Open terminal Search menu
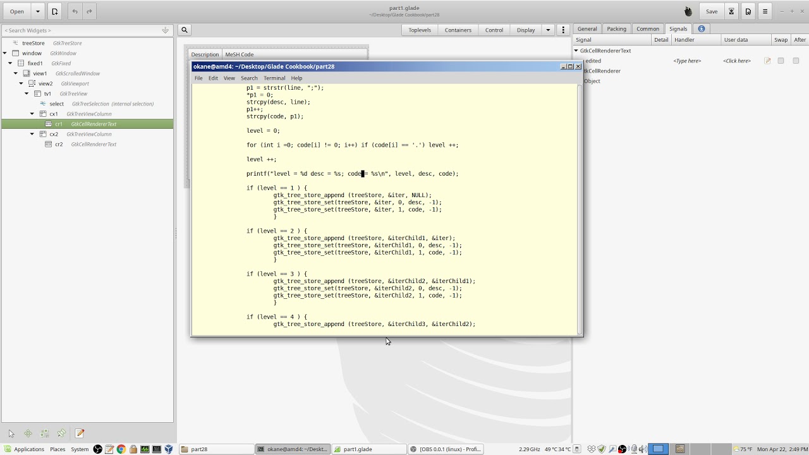The width and height of the screenshot is (809, 455). [x=249, y=78]
